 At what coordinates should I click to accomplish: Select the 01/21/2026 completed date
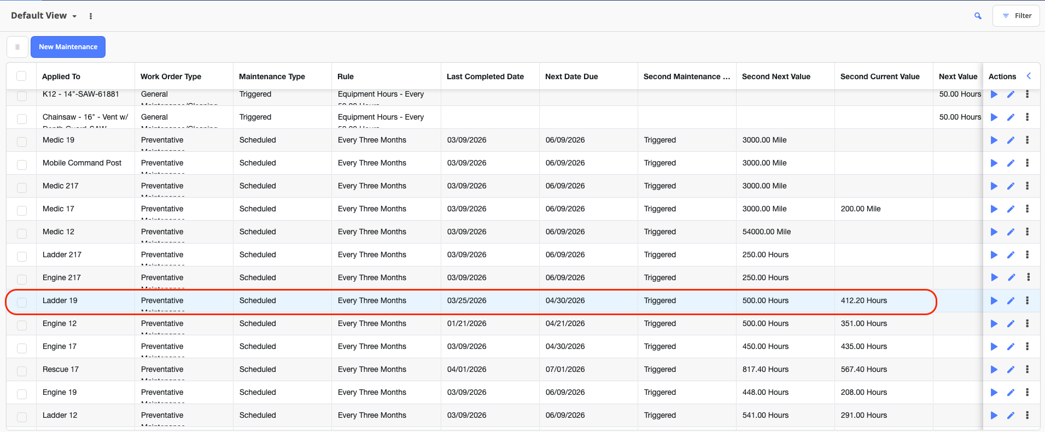[x=467, y=323]
